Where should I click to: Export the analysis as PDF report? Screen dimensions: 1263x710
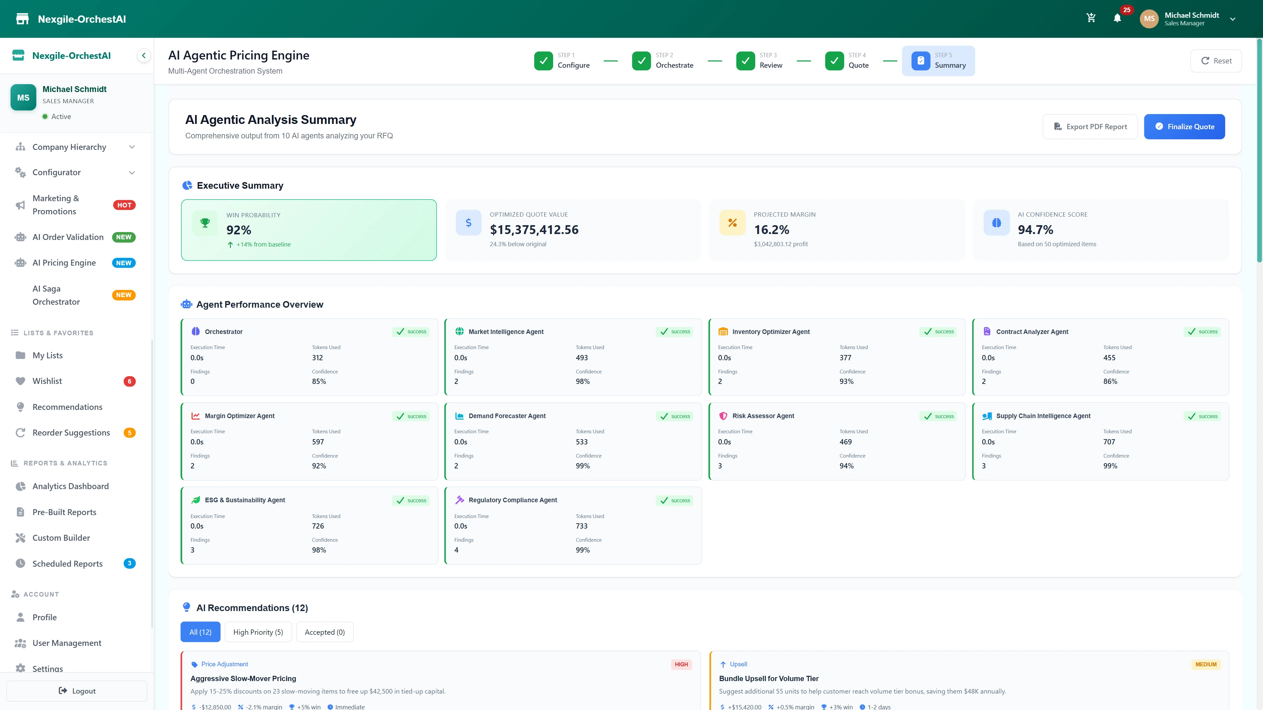click(x=1090, y=127)
